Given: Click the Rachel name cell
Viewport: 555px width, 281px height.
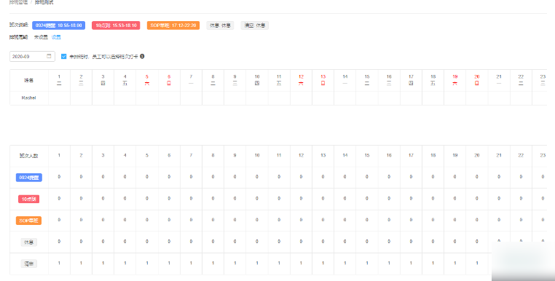Looking at the screenshot, I should [28, 98].
